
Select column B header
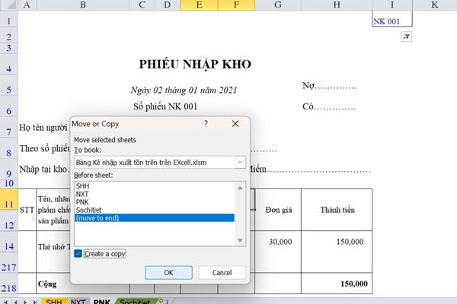(x=83, y=5)
